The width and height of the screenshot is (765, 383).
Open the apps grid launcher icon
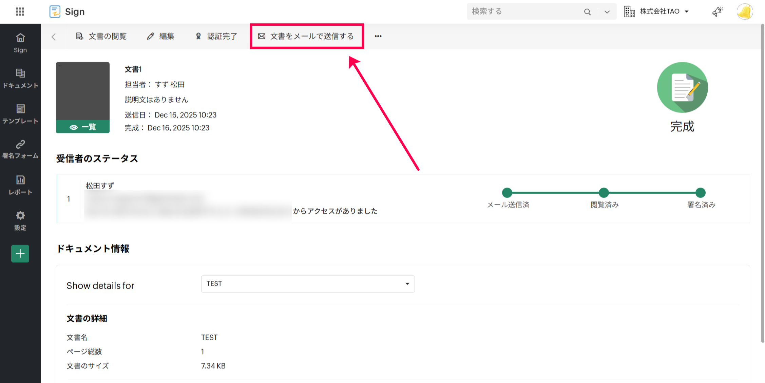click(x=20, y=12)
